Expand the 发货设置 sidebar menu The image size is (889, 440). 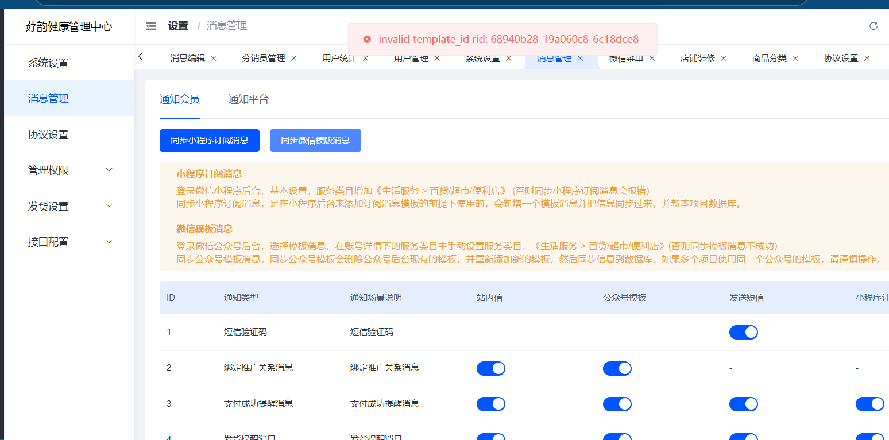[69, 206]
